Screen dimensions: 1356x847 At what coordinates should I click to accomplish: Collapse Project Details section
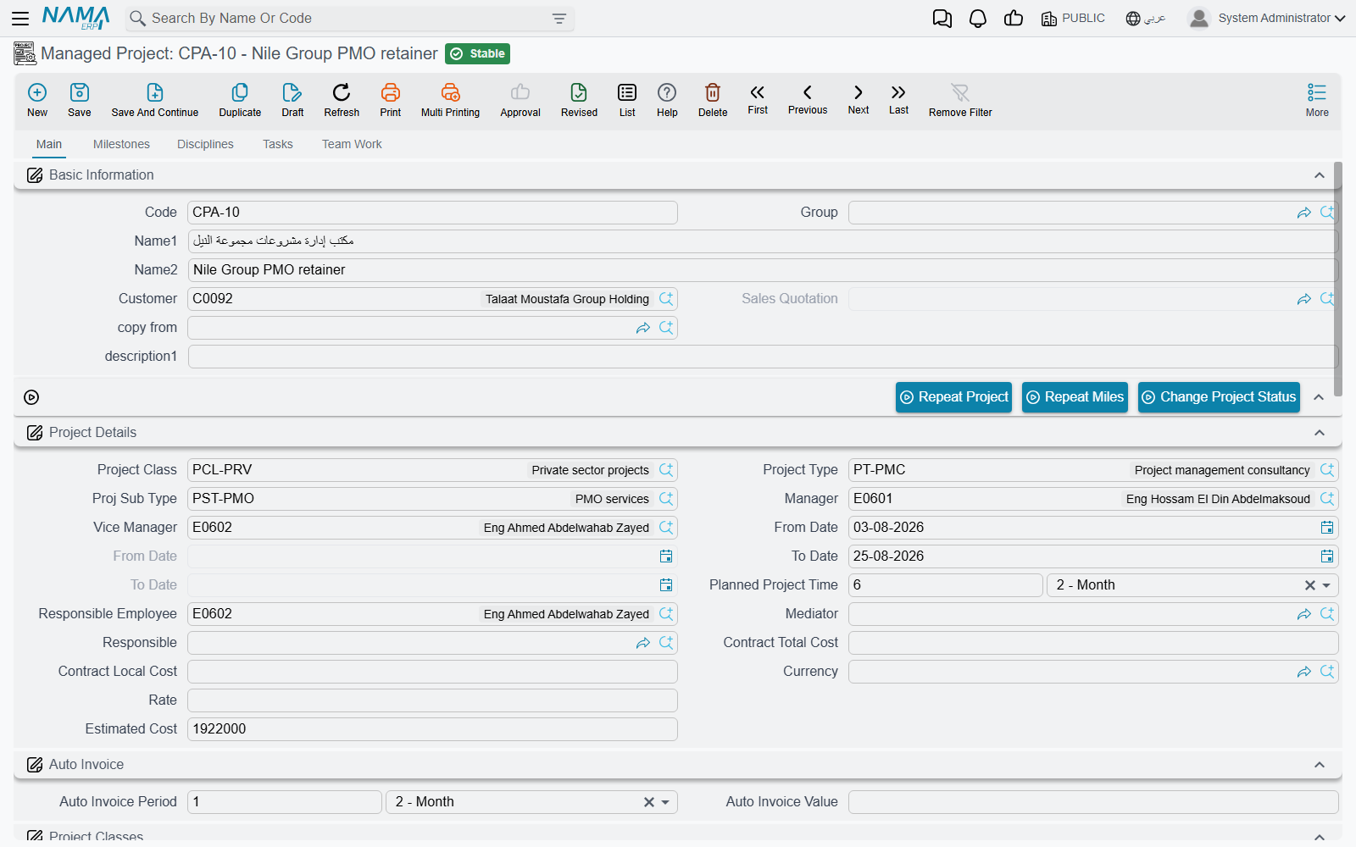click(1320, 433)
